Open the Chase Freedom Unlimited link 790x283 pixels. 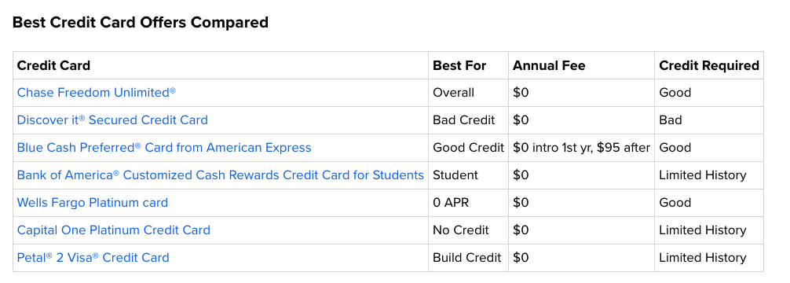[x=97, y=93]
